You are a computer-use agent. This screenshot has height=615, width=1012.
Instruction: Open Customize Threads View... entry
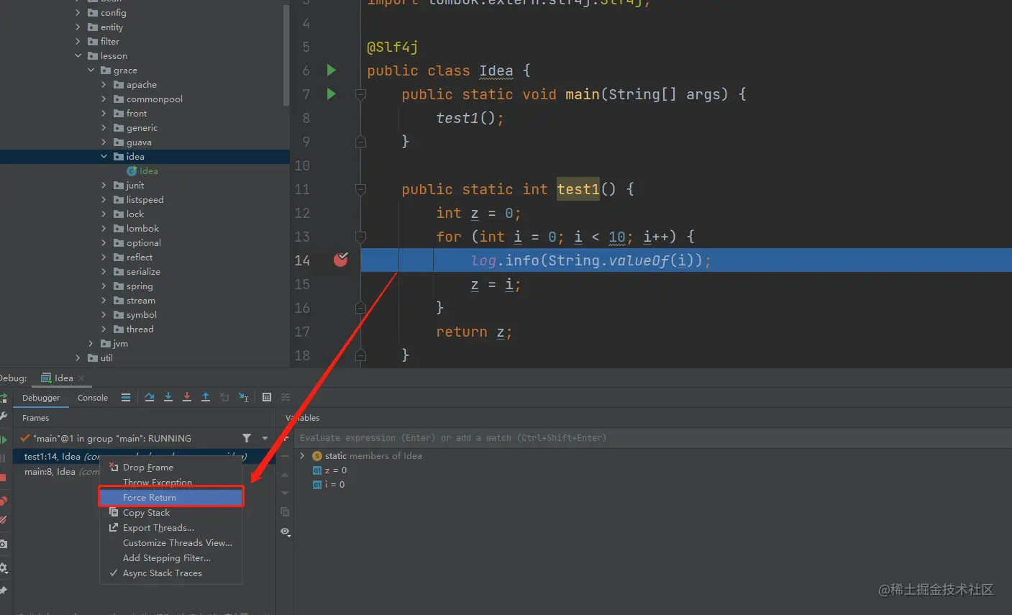(171, 543)
